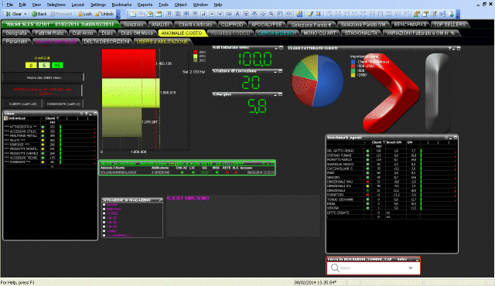Switch to the BENCHMARKS sheet tab
The image size is (495, 286).
click(410, 24)
